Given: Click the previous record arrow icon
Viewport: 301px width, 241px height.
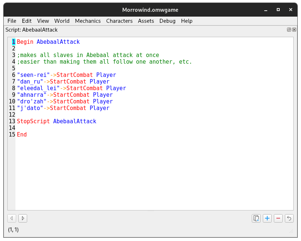Looking at the screenshot, I should point(11,218).
